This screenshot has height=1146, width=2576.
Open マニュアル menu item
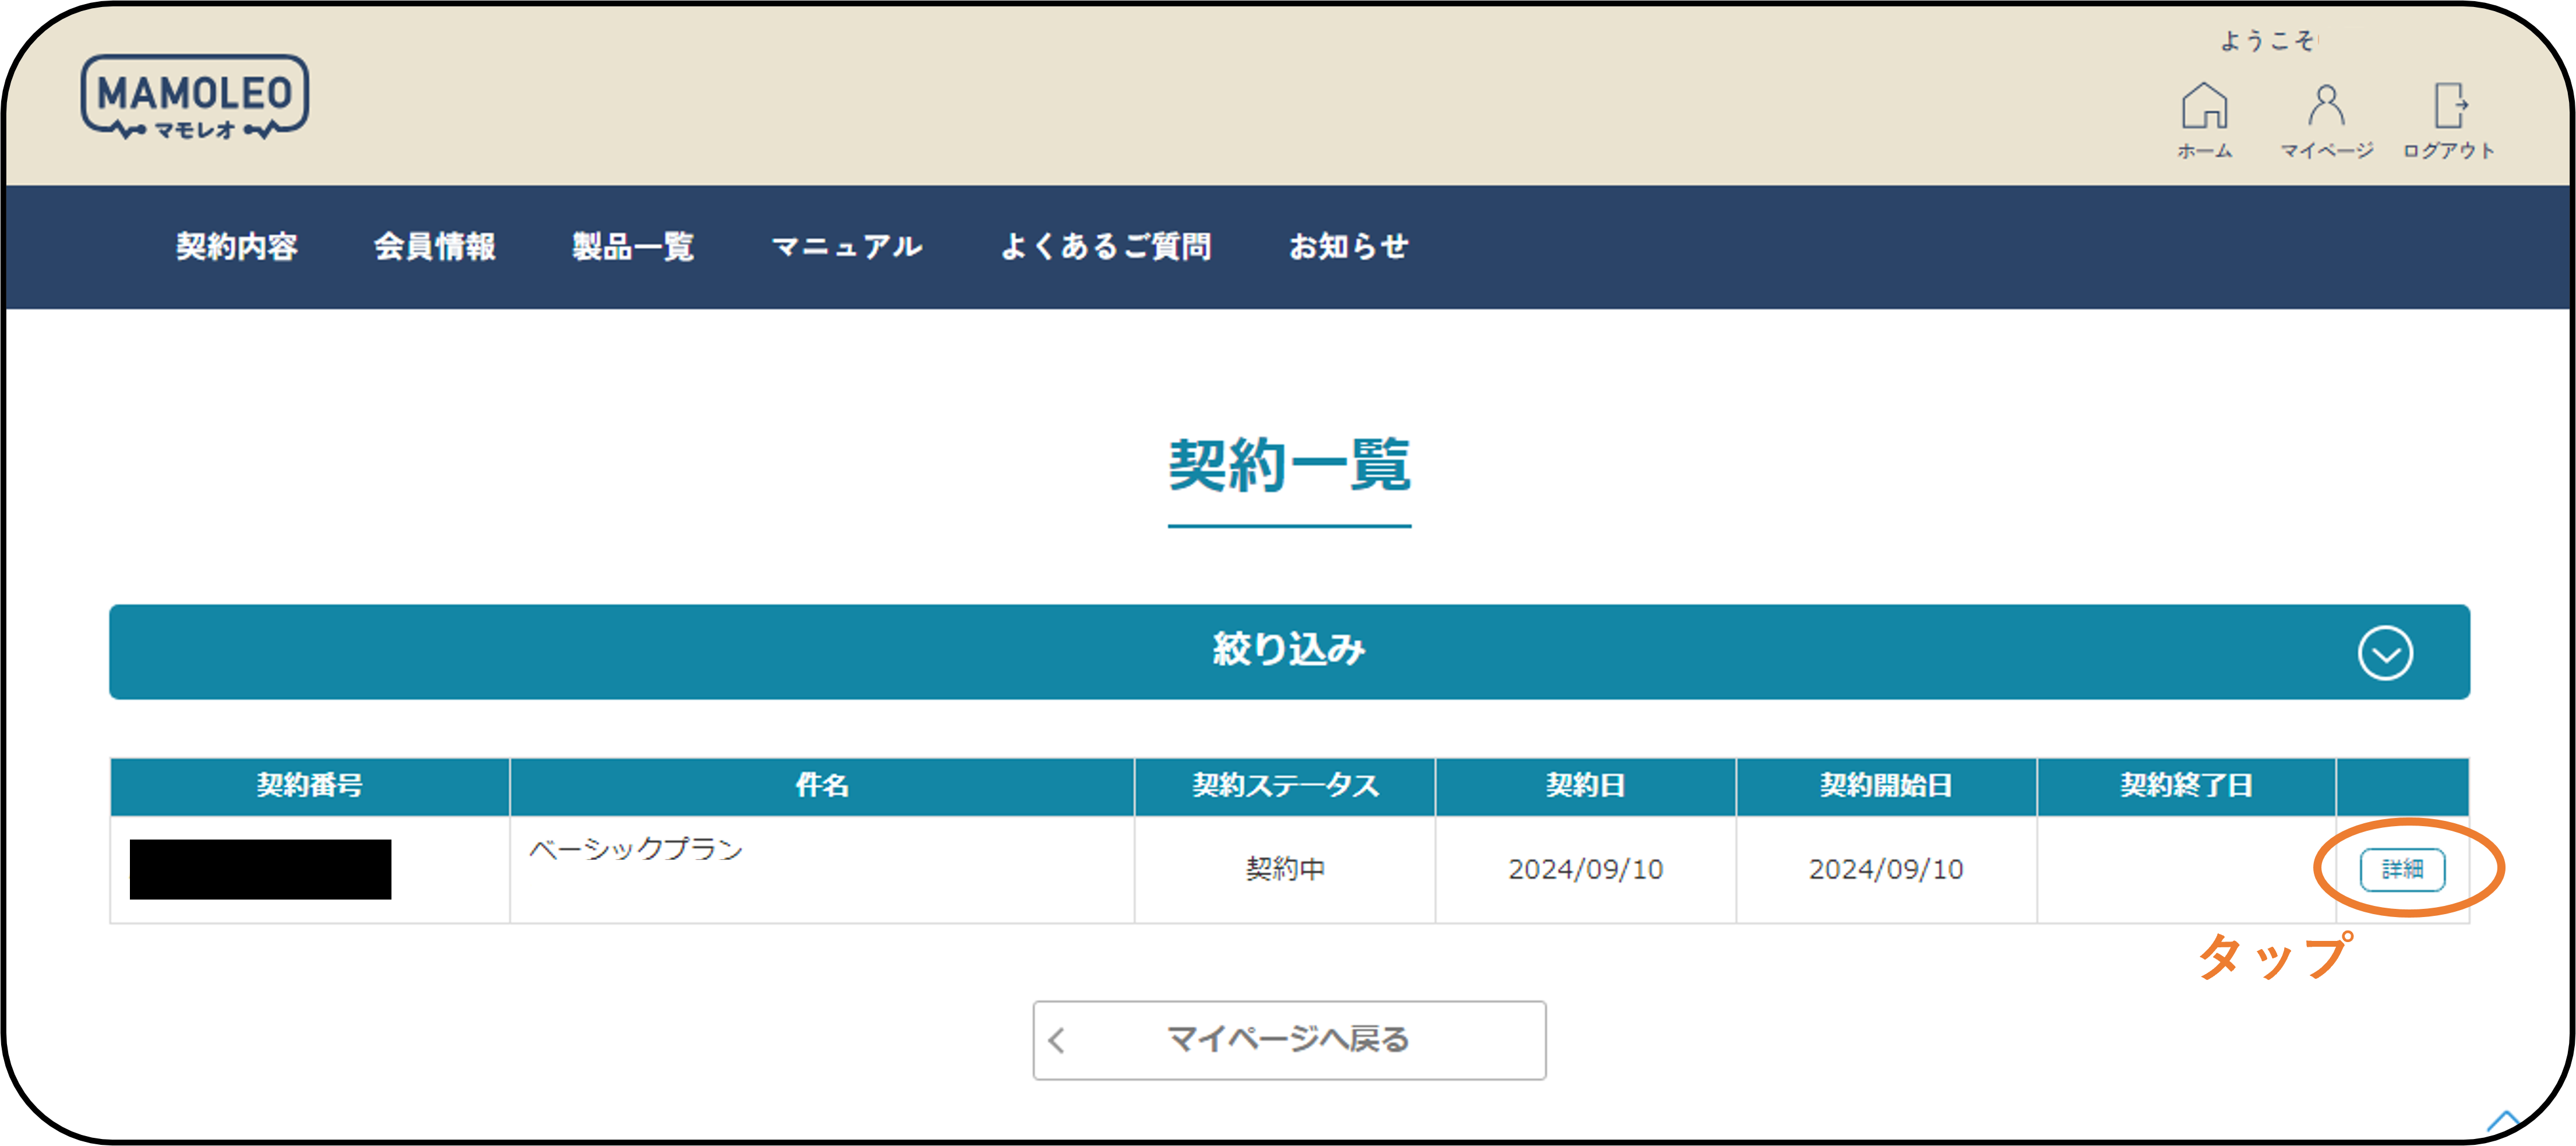pos(847,246)
